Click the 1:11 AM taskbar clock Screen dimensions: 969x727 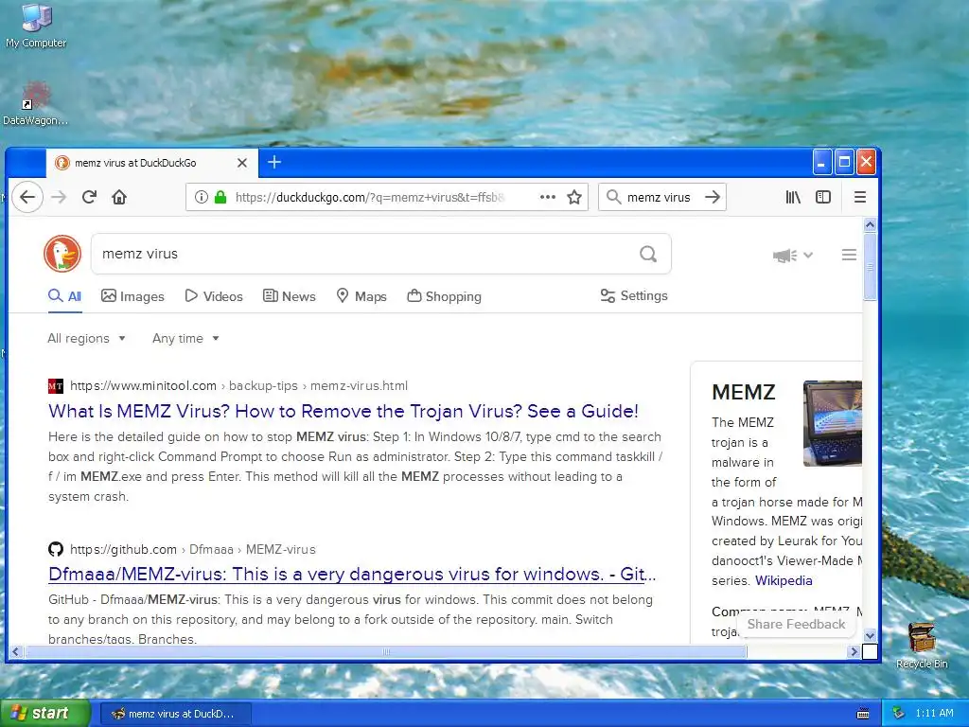click(x=934, y=714)
